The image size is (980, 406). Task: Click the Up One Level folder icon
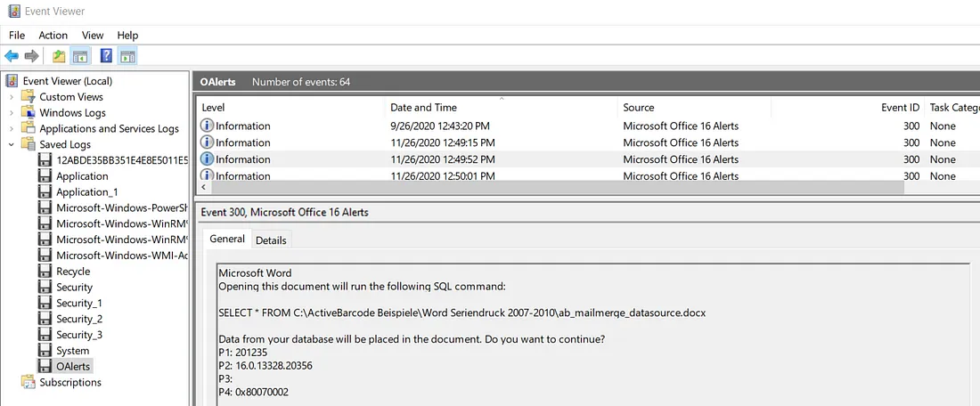coord(59,56)
